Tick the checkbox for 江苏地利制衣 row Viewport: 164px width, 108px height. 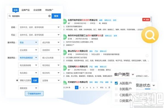pyautogui.click(x=147, y=71)
